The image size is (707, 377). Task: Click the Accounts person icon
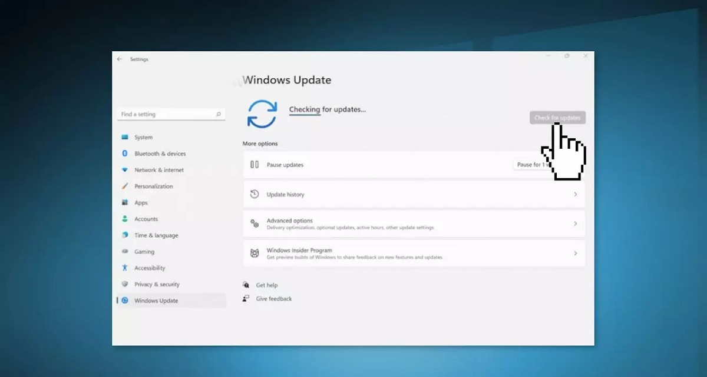tap(125, 219)
